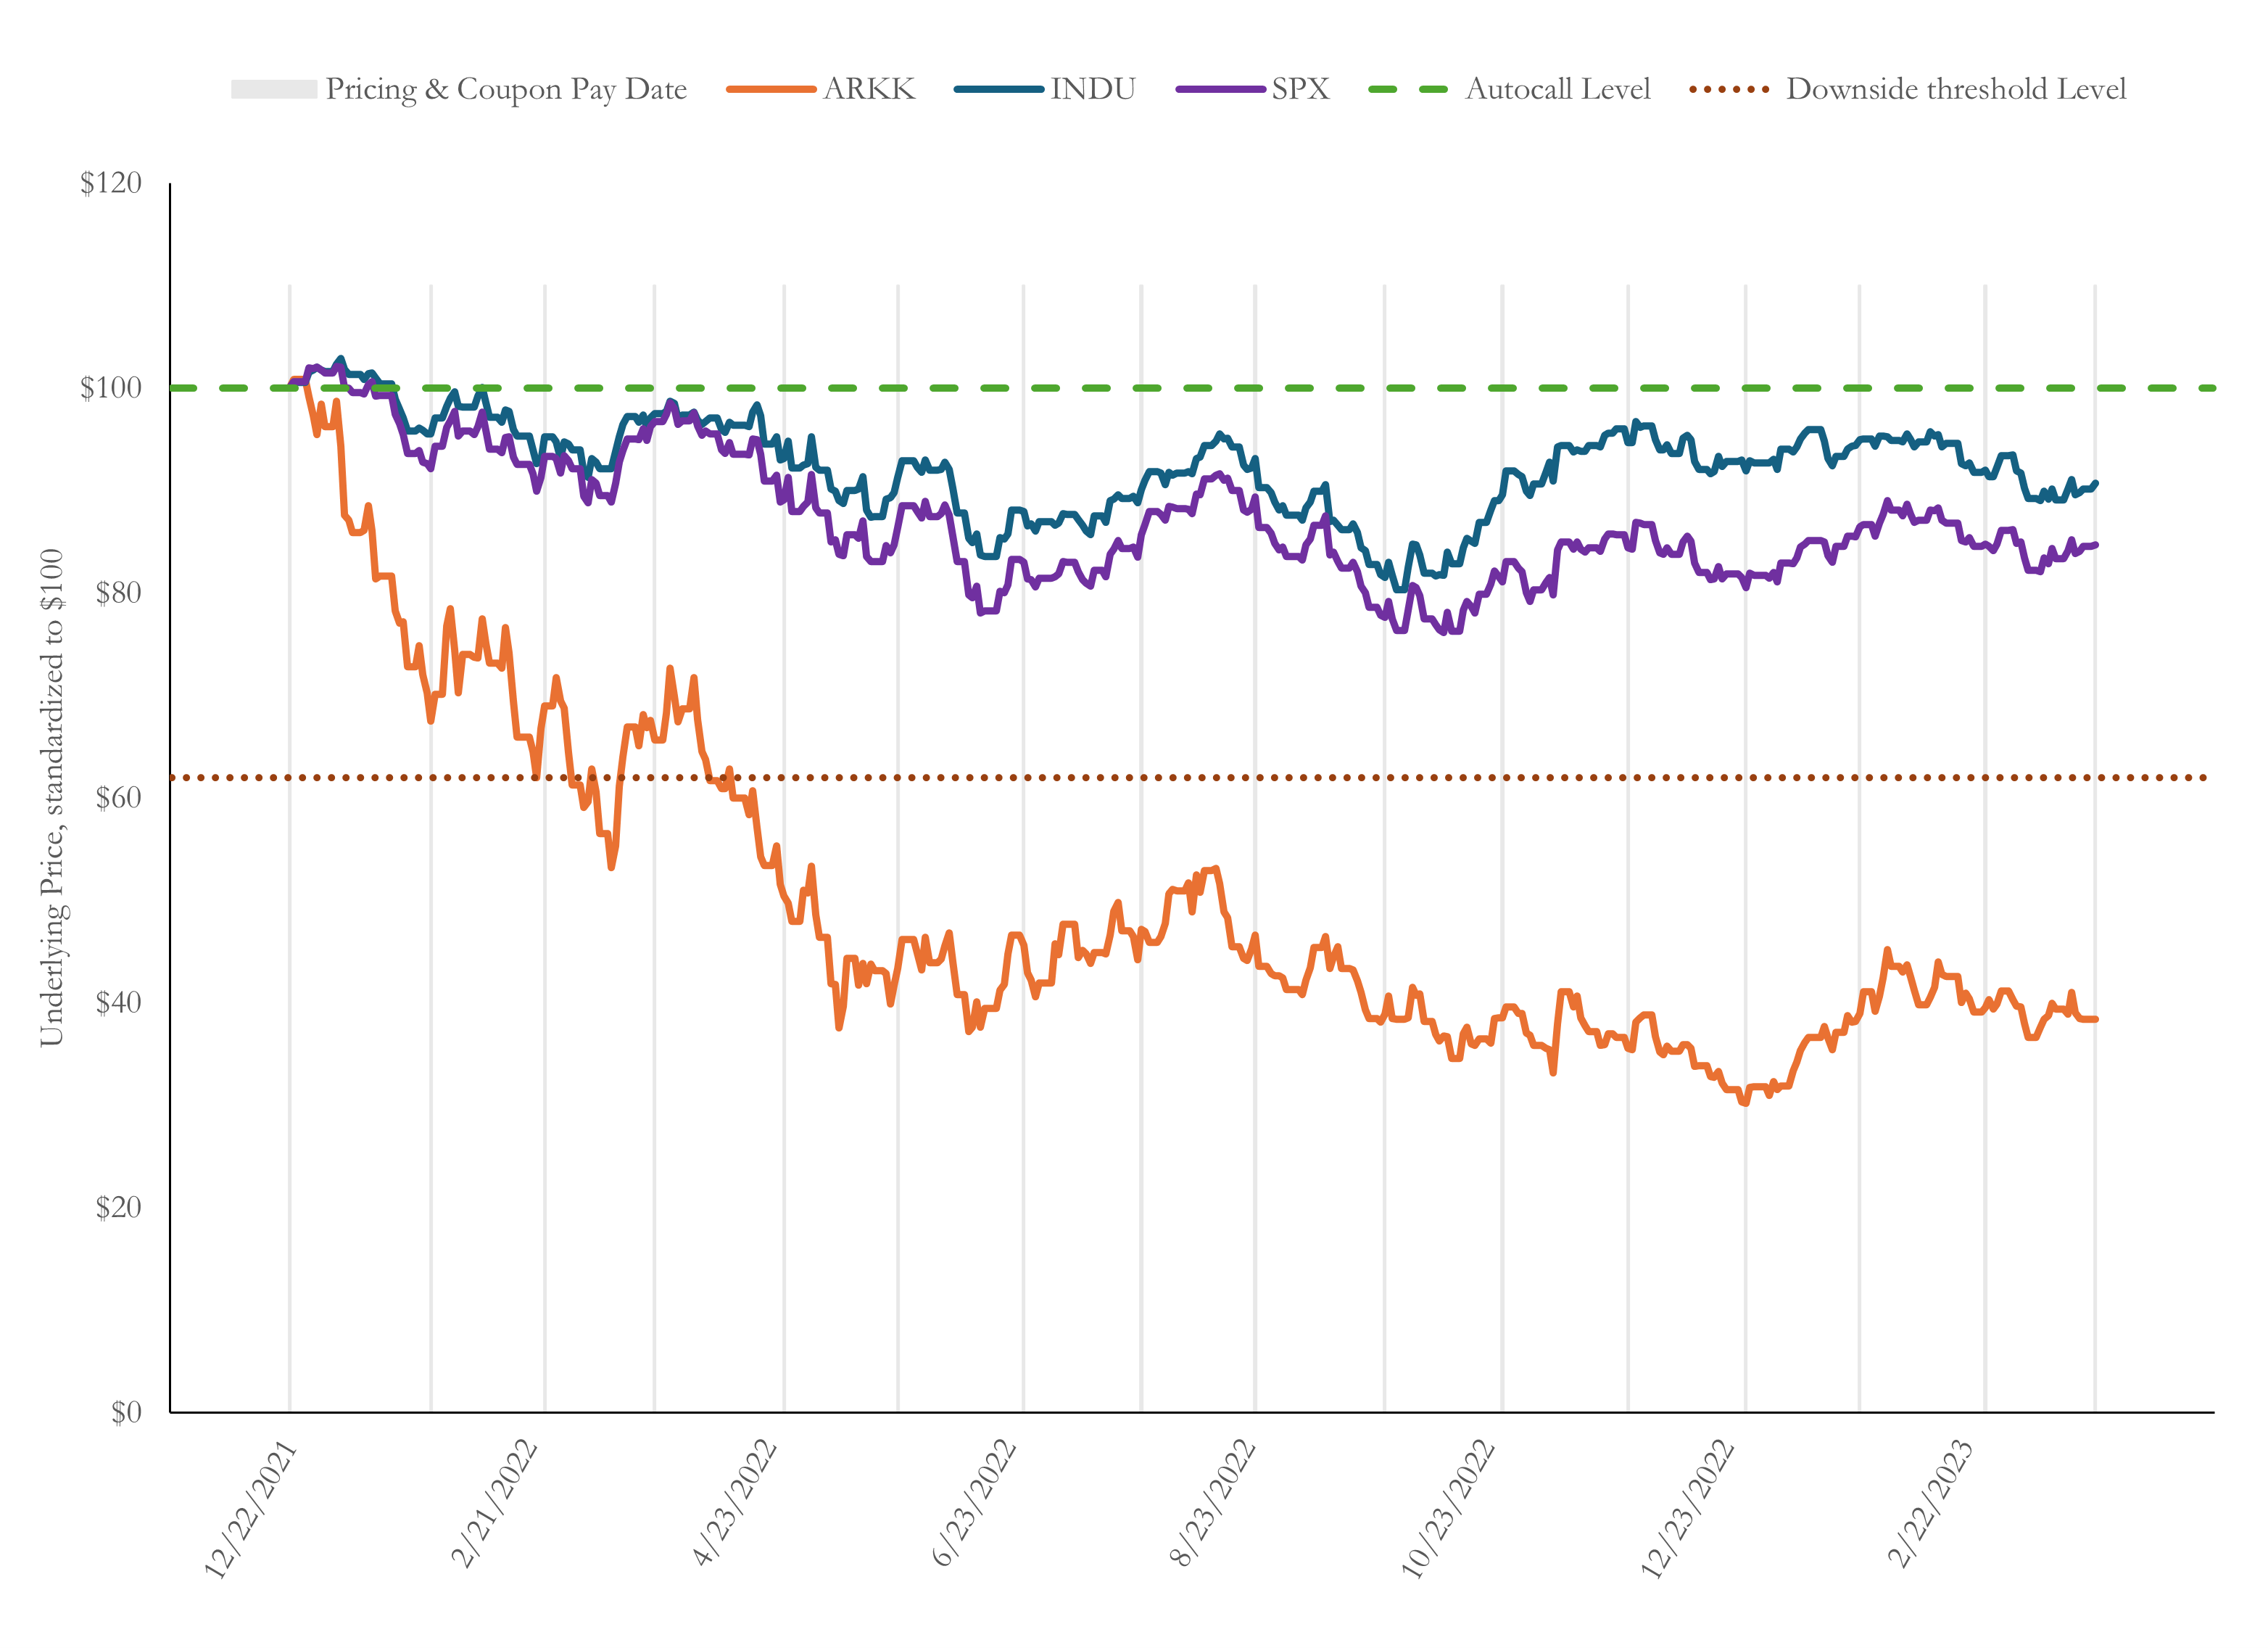
Task: Select the "Pricing & Coupon Pay Date" legend label
Action: tap(506, 89)
